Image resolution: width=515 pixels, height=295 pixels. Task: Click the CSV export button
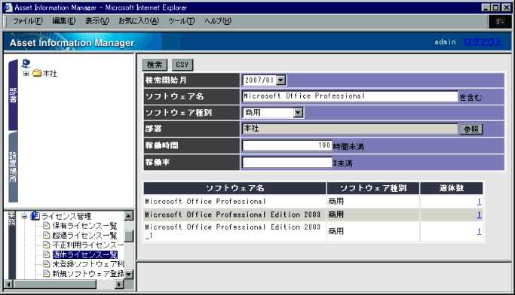coord(182,65)
